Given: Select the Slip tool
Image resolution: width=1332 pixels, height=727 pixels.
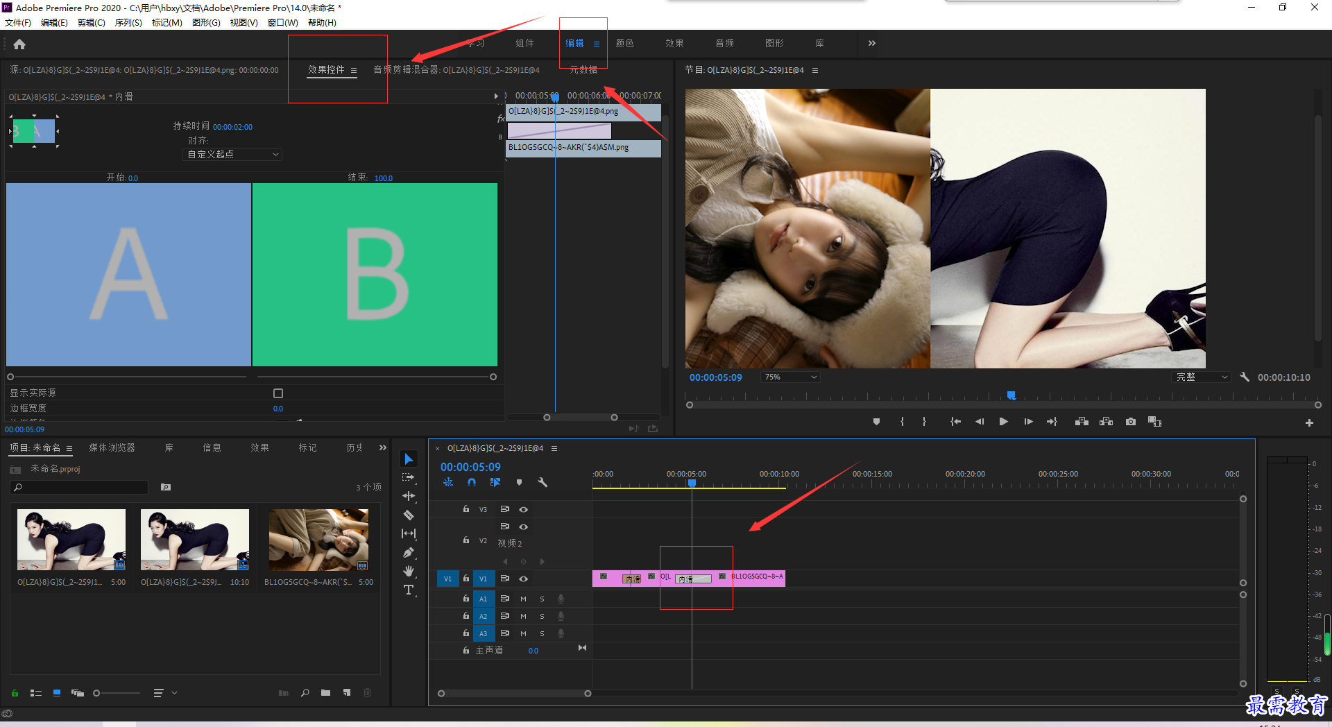Looking at the screenshot, I should pos(409,533).
